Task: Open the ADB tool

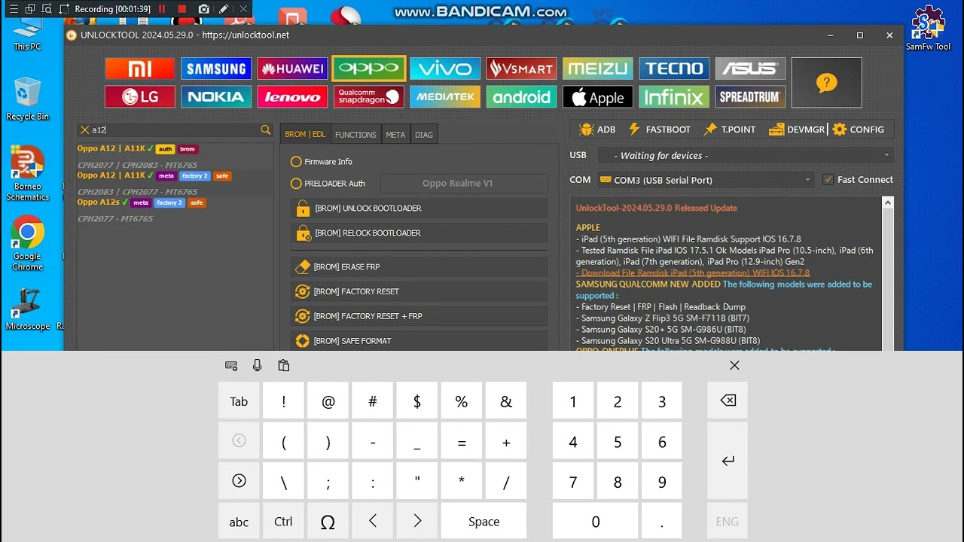Action: 597,129
